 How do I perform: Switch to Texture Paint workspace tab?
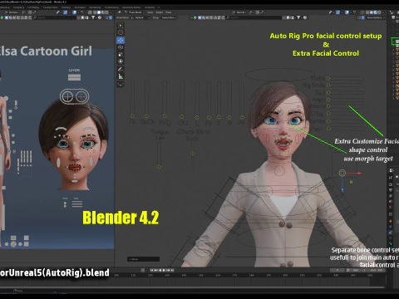pyautogui.click(x=50, y=7)
